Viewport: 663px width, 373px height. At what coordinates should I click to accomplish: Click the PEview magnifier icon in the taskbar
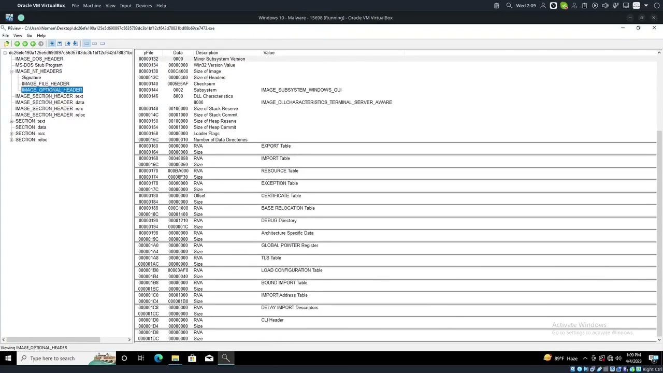coord(226,358)
